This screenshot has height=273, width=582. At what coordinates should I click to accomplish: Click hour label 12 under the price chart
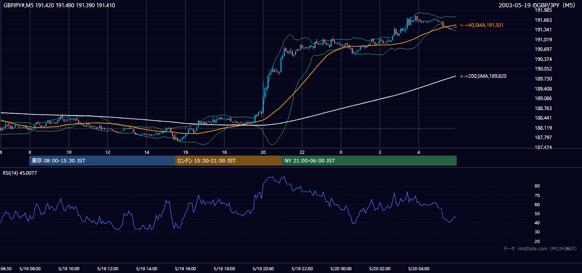point(107,152)
